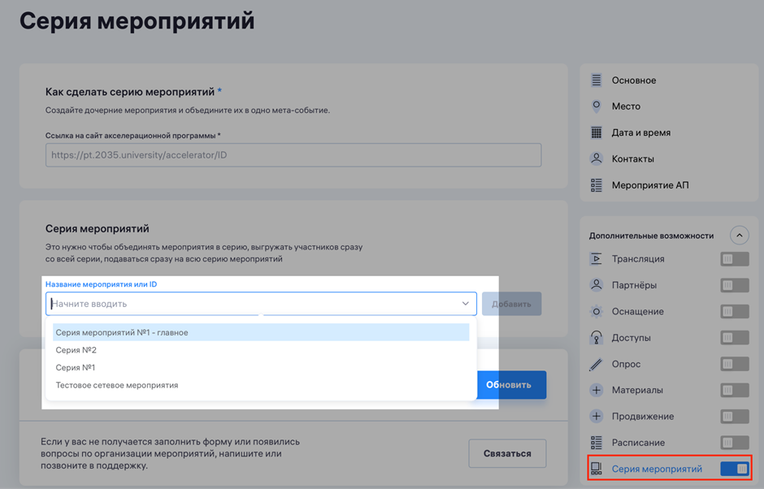764x489 pixels.
Task: Click the Основное list icon in sidebar
Action: tap(597, 80)
